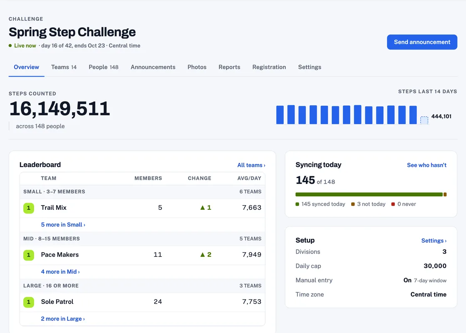Click Sole Patrol member count 24

click(x=158, y=301)
